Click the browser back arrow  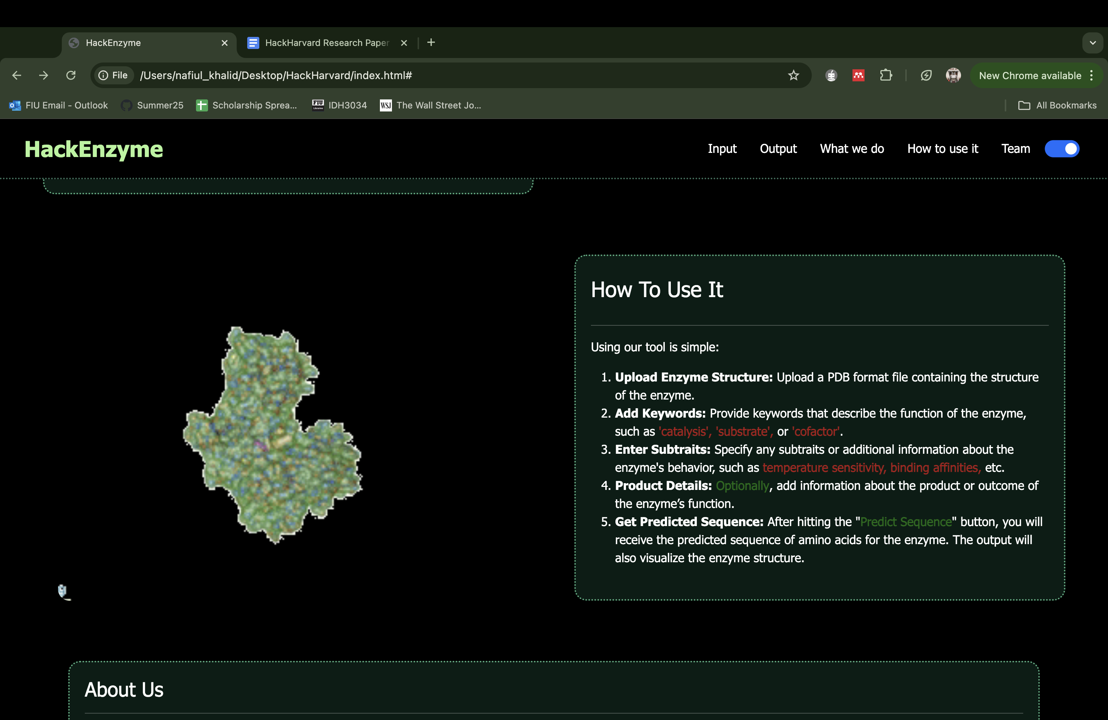point(17,75)
